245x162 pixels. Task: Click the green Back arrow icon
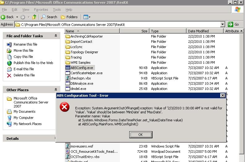pos(3,17)
